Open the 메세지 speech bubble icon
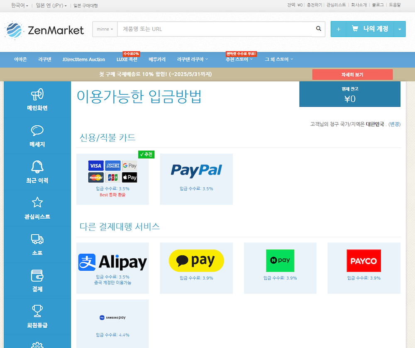This screenshot has width=415, height=348. [37, 130]
